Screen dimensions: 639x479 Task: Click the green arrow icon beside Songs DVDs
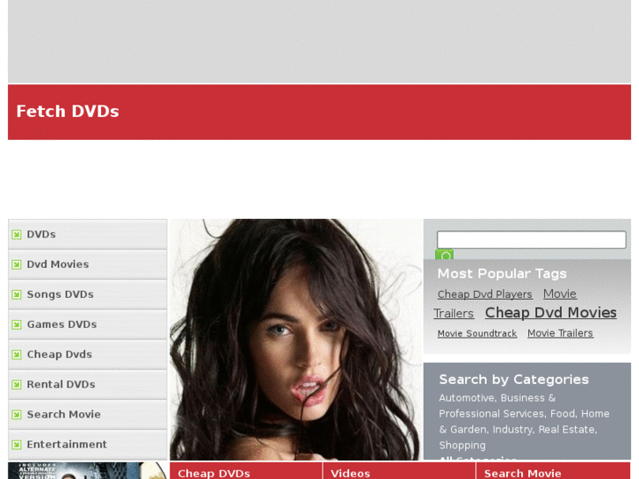pyautogui.click(x=17, y=294)
